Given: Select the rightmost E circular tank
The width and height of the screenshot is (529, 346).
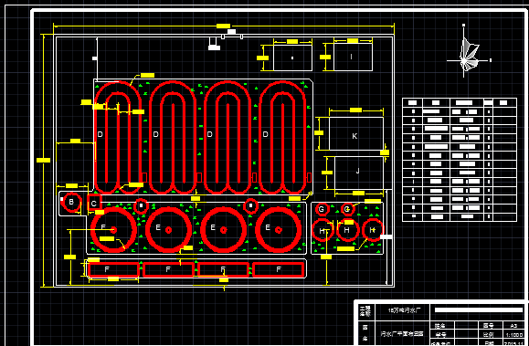Looking at the screenshot, I should 279,230.
